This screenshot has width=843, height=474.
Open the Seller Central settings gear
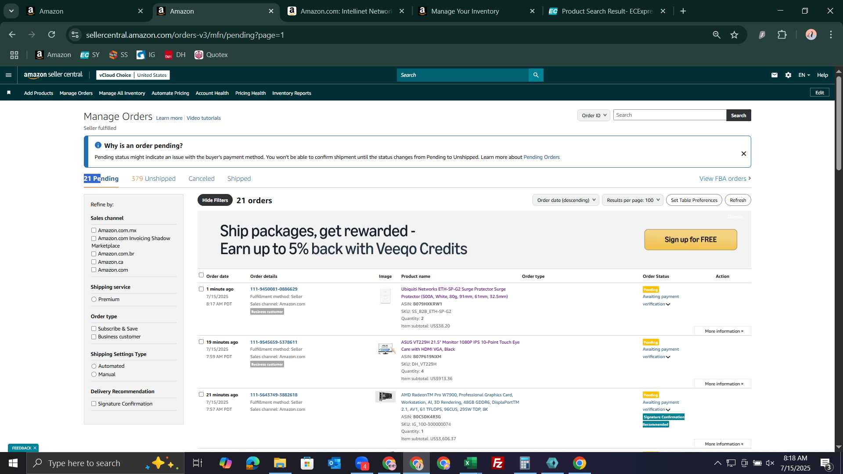coord(788,75)
